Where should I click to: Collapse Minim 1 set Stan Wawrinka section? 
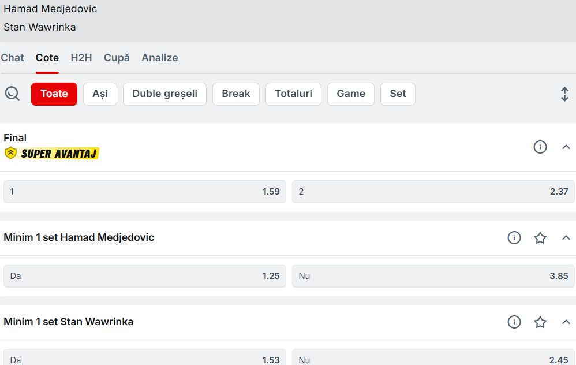pyautogui.click(x=566, y=322)
